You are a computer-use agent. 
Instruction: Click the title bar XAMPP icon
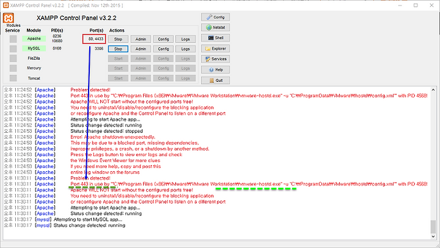(x=5, y=5)
